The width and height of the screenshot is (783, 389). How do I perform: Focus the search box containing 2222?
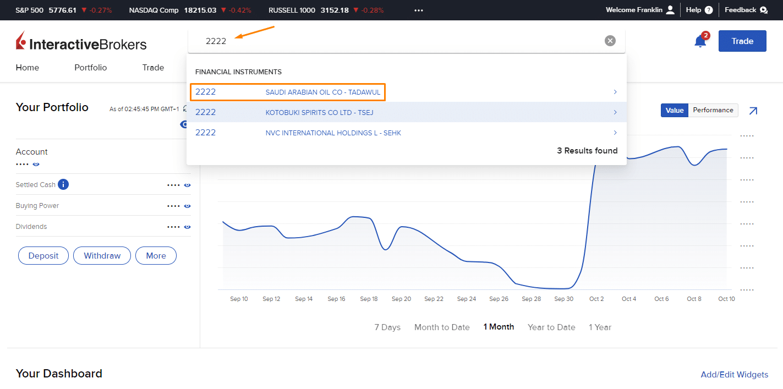[406, 41]
